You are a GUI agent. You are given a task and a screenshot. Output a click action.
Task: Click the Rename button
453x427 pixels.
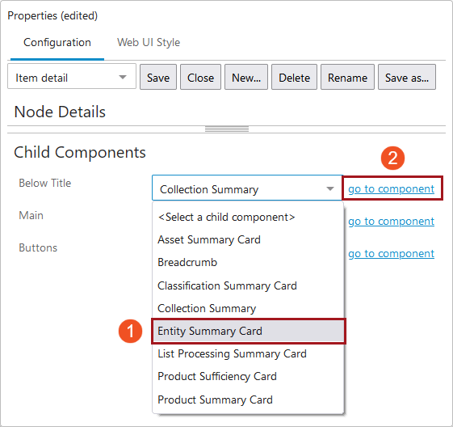[347, 78]
